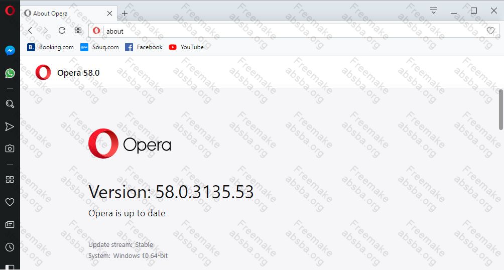Click the 'System: Windows 10 64-bit' text
Screen dimensions: 504x270
(x=128, y=256)
